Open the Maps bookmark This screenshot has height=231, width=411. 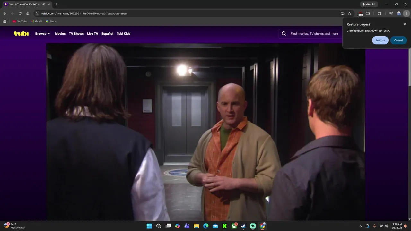51,21
